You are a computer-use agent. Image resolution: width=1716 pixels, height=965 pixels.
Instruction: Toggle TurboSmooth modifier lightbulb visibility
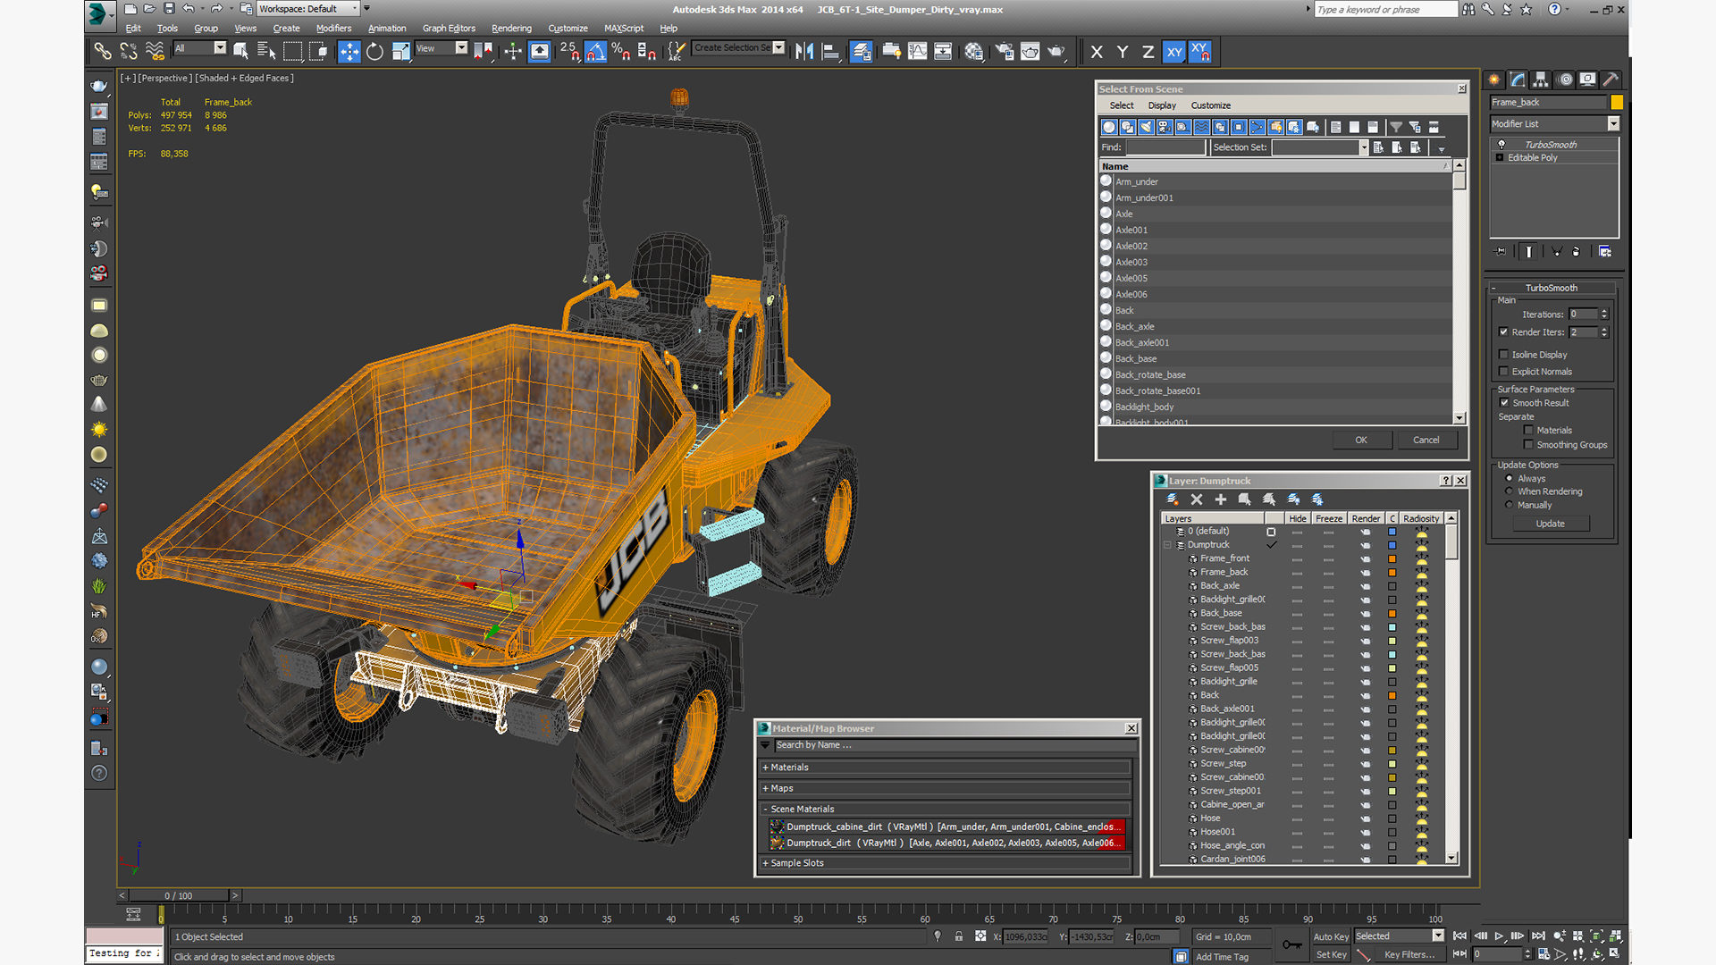pos(1501,145)
